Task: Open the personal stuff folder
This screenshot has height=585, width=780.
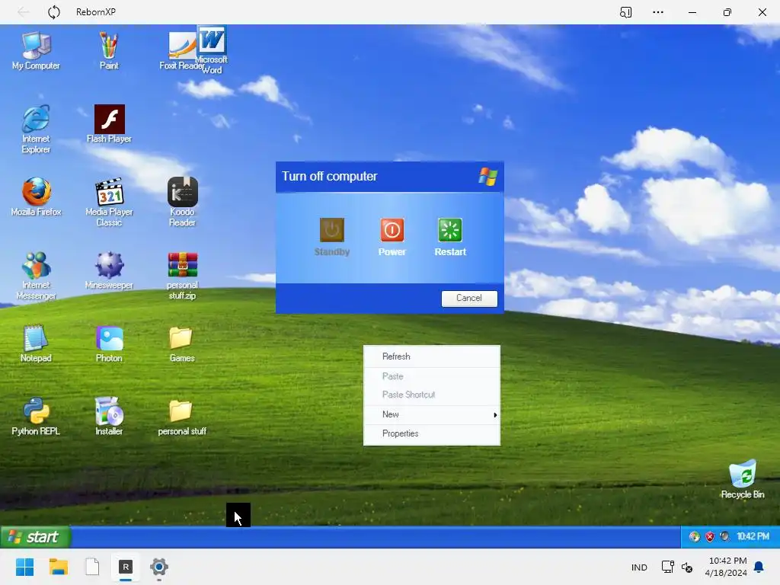Action: (181, 417)
